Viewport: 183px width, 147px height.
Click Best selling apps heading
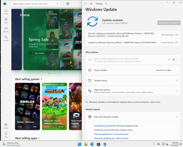point(26,138)
